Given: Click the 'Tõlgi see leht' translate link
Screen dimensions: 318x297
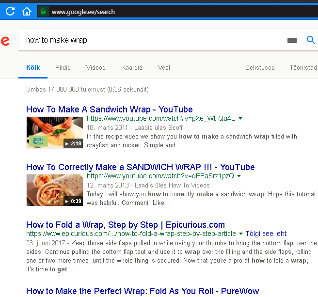Looking at the screenshot, I should [x=266, y=234].
